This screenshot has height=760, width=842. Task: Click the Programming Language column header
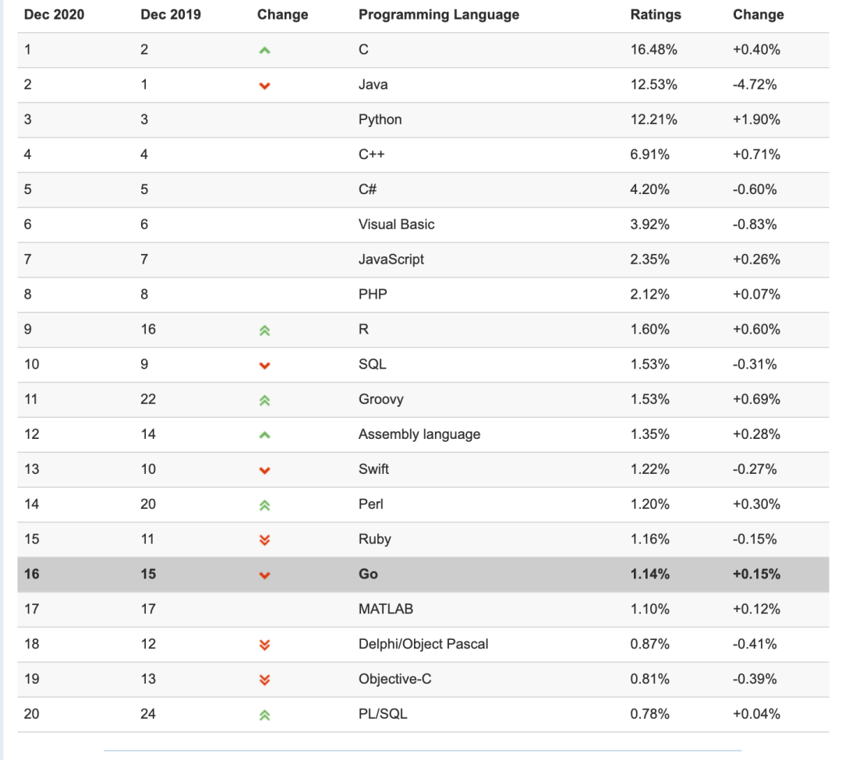(x=438, y=15)
